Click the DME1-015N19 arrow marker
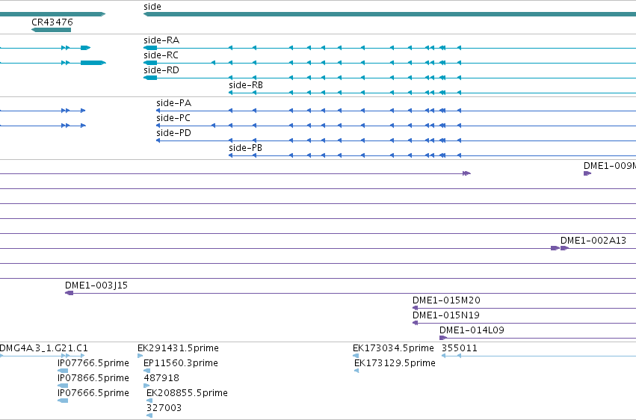Screen dimensions: 636x420 click(x=415, y=323)
